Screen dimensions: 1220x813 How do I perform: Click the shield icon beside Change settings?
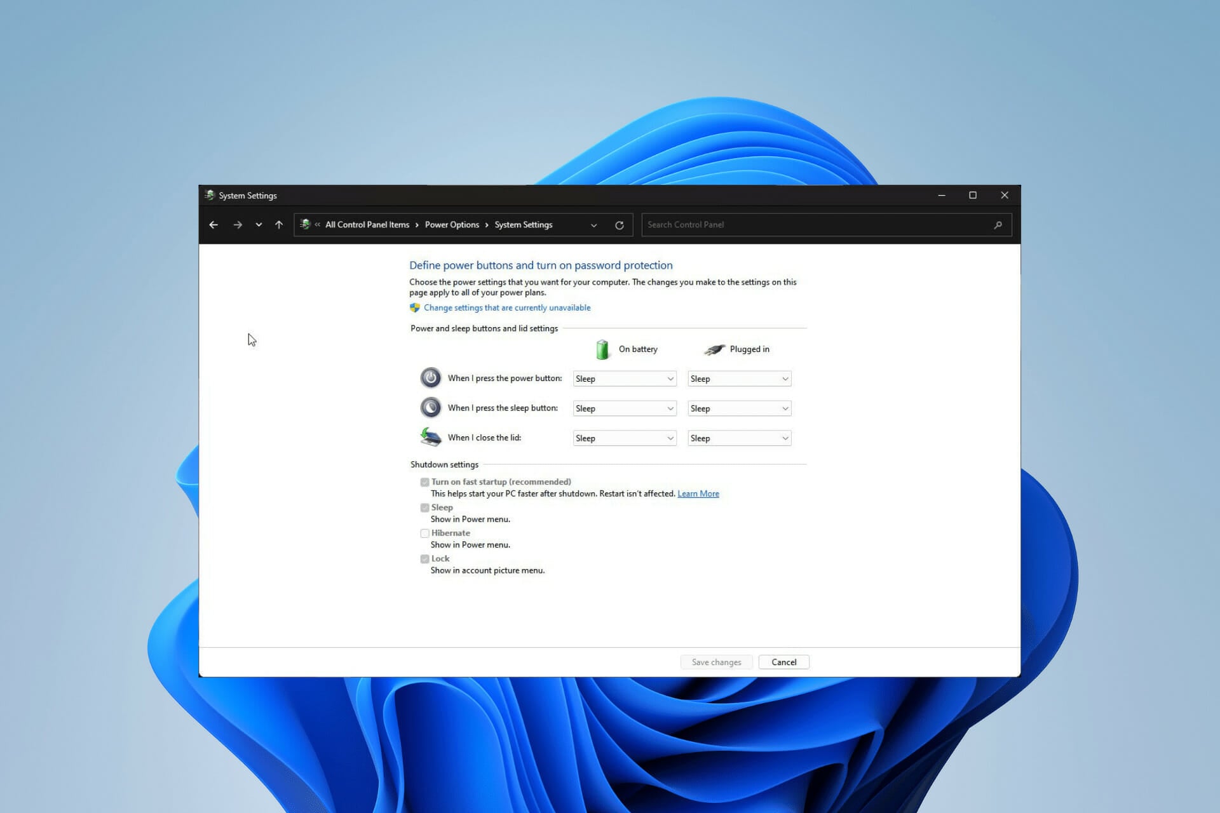pyautogui.click(x=415, y=308)
